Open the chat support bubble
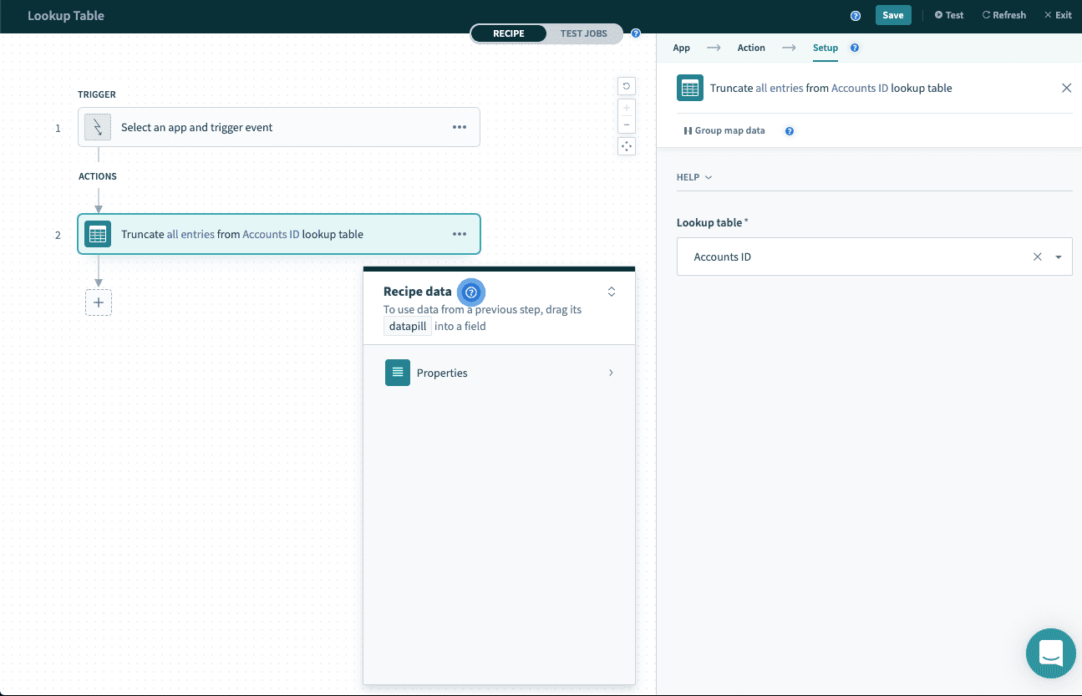The height and width of the screenshot is (696, 1082). pos(1050,653)
